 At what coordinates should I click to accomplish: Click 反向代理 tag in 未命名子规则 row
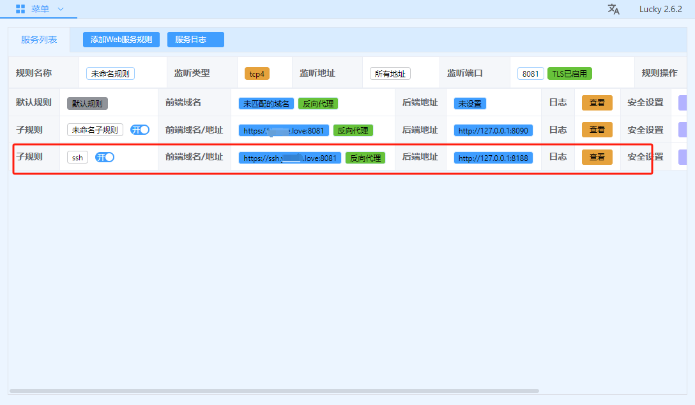(x=353, y=131)
